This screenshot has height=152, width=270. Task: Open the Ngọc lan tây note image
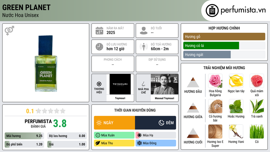pos(236,81)
